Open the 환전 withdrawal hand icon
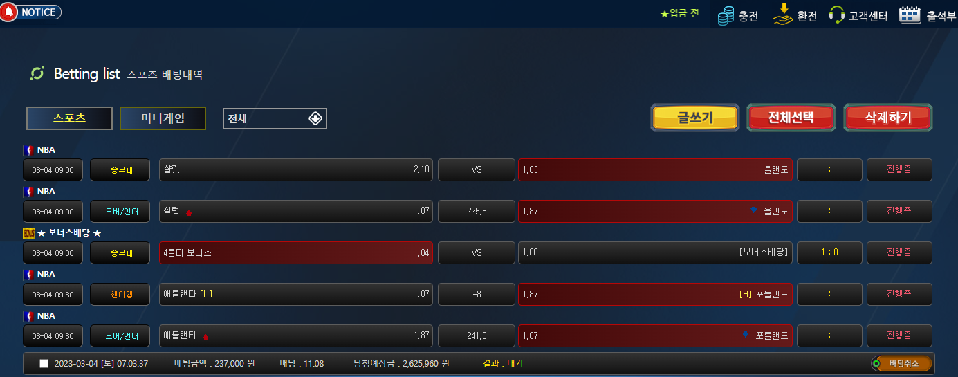 (782, 14)
